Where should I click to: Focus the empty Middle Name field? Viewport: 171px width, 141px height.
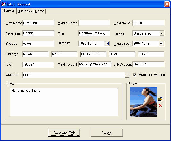94,23
